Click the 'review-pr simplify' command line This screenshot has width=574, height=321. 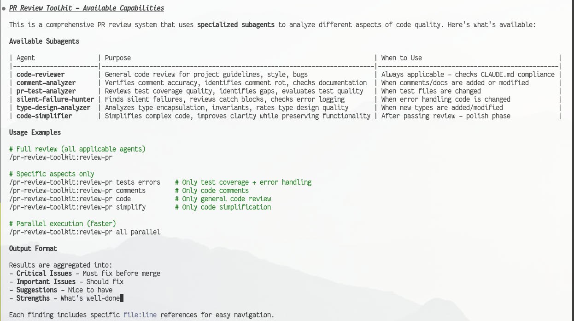pyautogui.click(x=77, y=207)
